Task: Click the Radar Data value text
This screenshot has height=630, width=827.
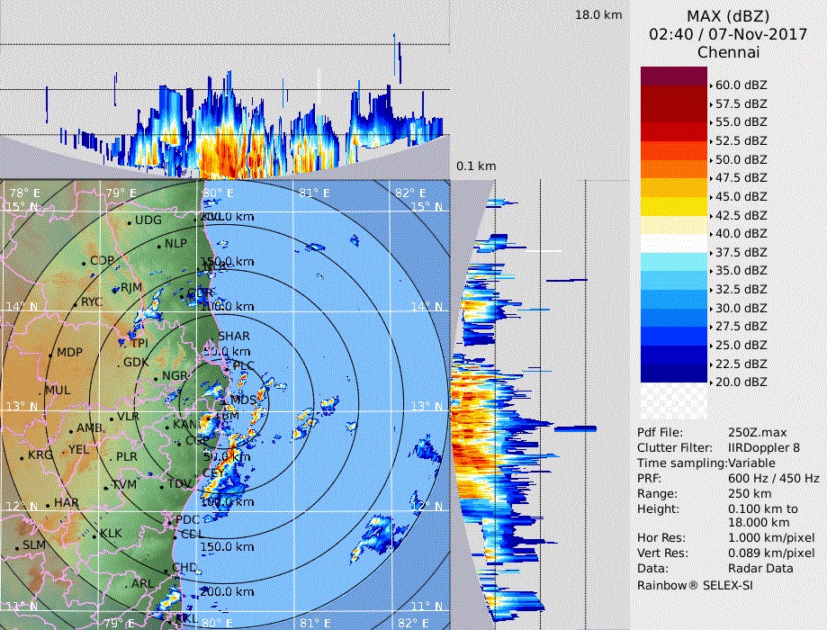Action: click(760, 569)
